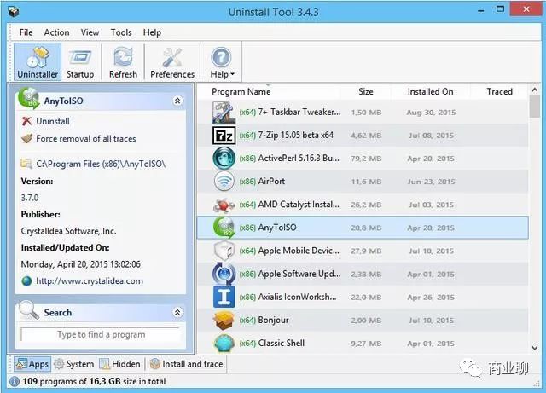Collapse the Search panel
This screenshot has width=546, height=393.
177,312
